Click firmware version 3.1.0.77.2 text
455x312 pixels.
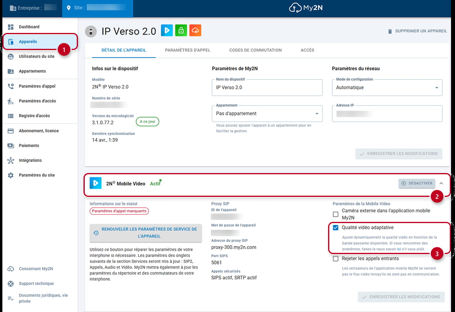[103, 123]
